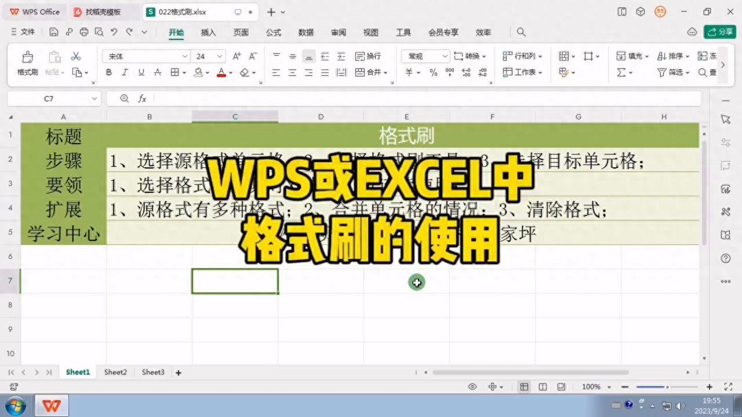Open the font size dropdown showing 24
This screenshot has width=742, height=417.
[220, 56]
